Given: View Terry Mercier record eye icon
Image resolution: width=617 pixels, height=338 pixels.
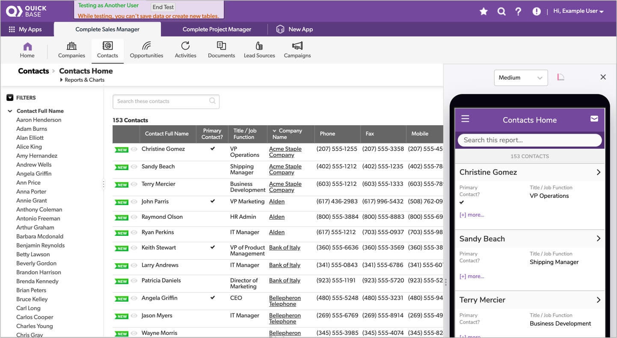Looking at the screenshot, I should [134, 184].
